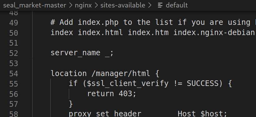Select line number 54 in gutter
256x117 pixels.
point(13,74)
